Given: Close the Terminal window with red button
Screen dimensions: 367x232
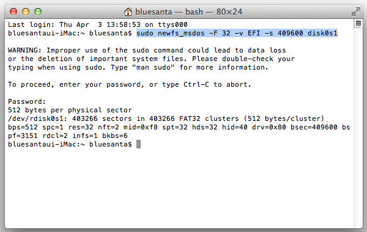Looking at the screenshot, I should [13, 12].
